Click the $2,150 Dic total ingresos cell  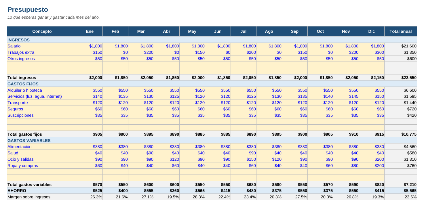(x=372, y=78)
